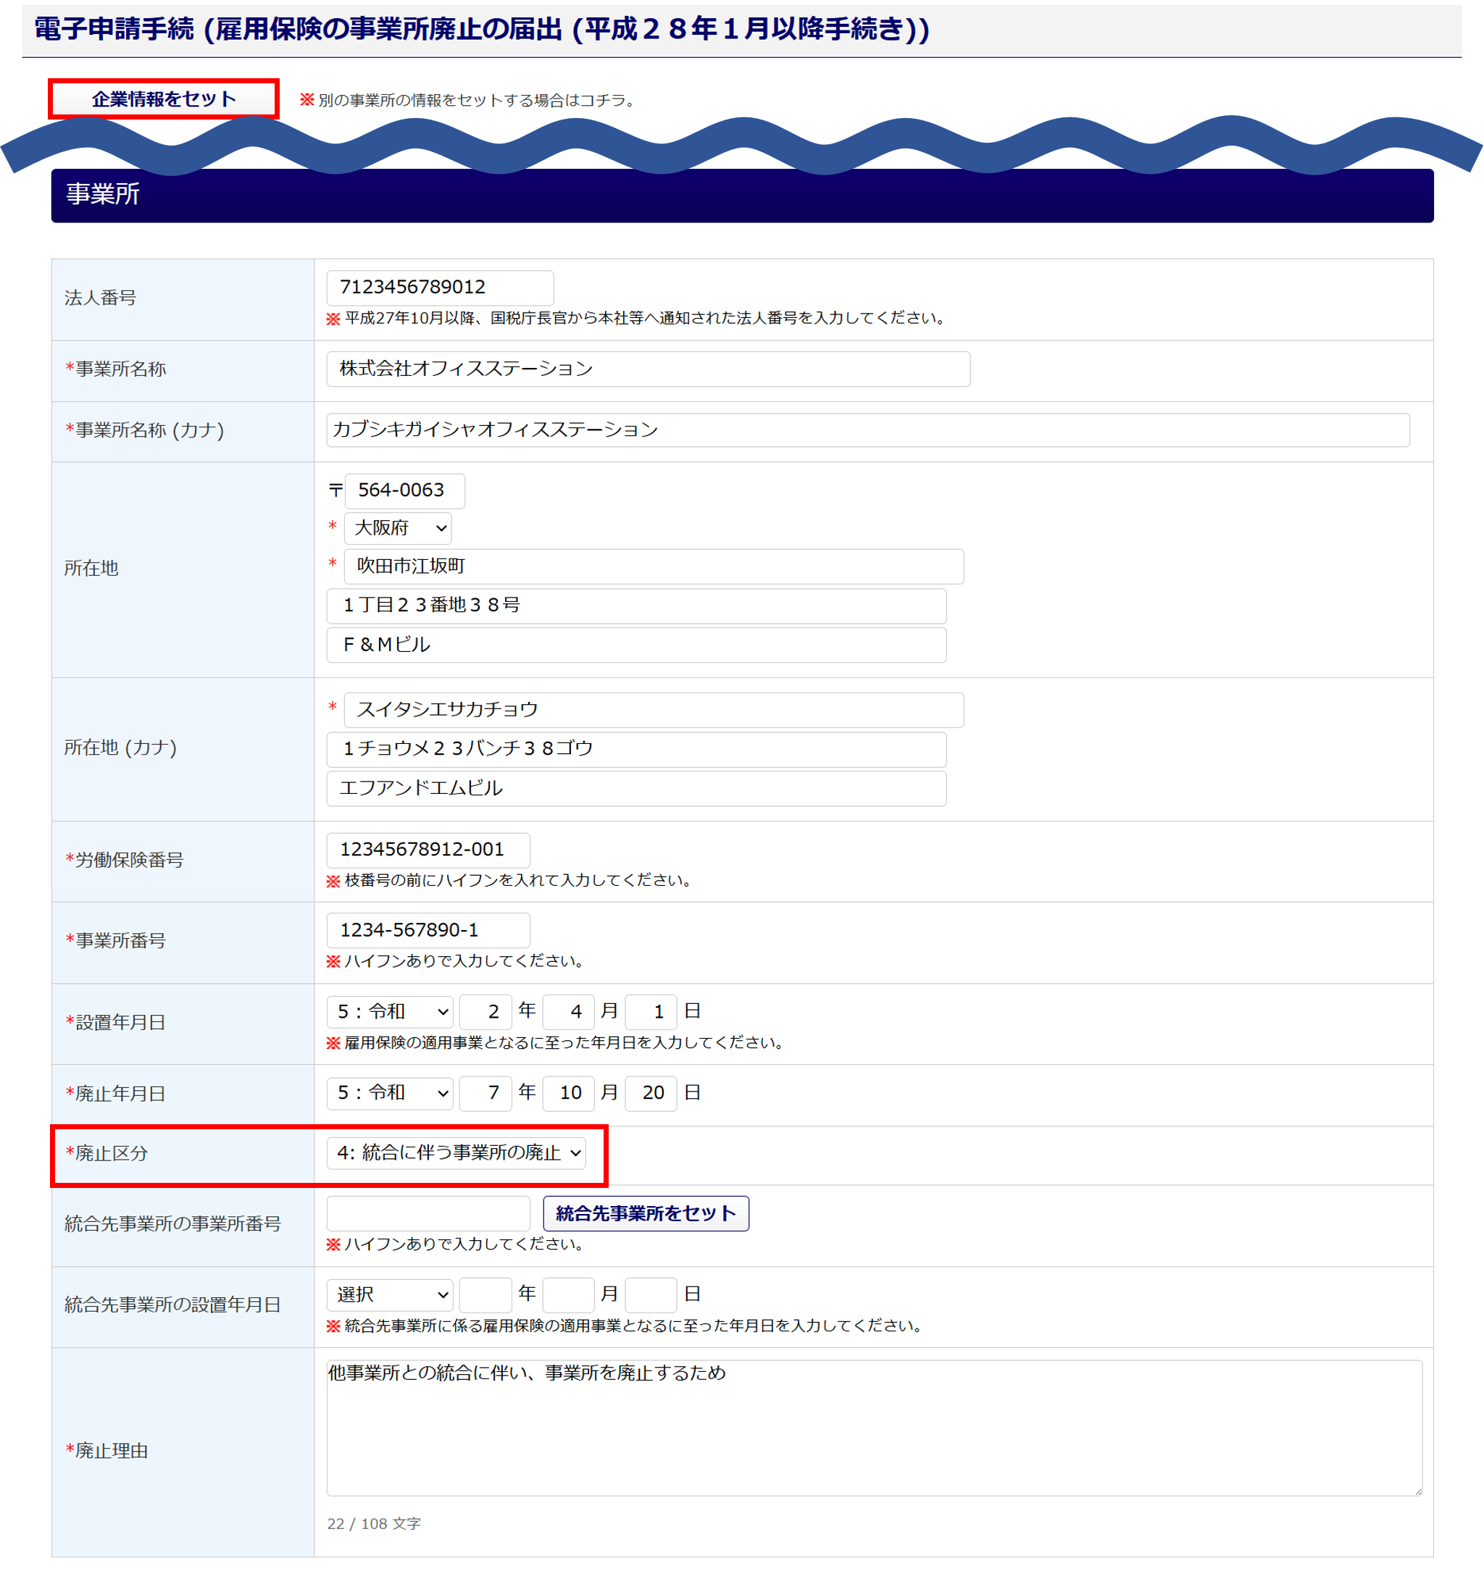Image resolution: width=1484 pixels, height=1582 pixels.
Task: Click the 法人番号 input field
Action: tap(439, 288)
